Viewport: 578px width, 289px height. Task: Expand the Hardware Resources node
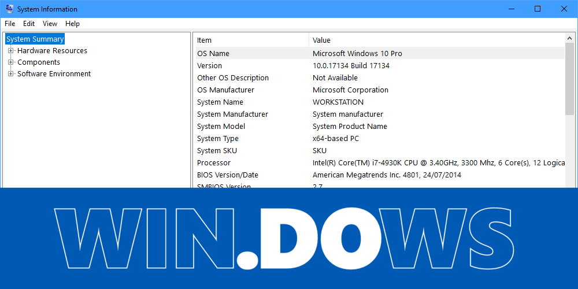(x=10, y=50)
